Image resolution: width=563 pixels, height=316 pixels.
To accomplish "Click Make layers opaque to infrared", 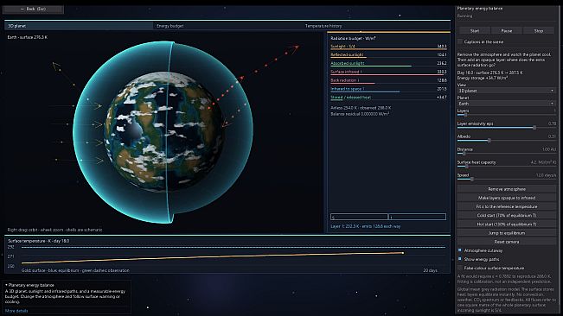I will (x=506, y=198).
